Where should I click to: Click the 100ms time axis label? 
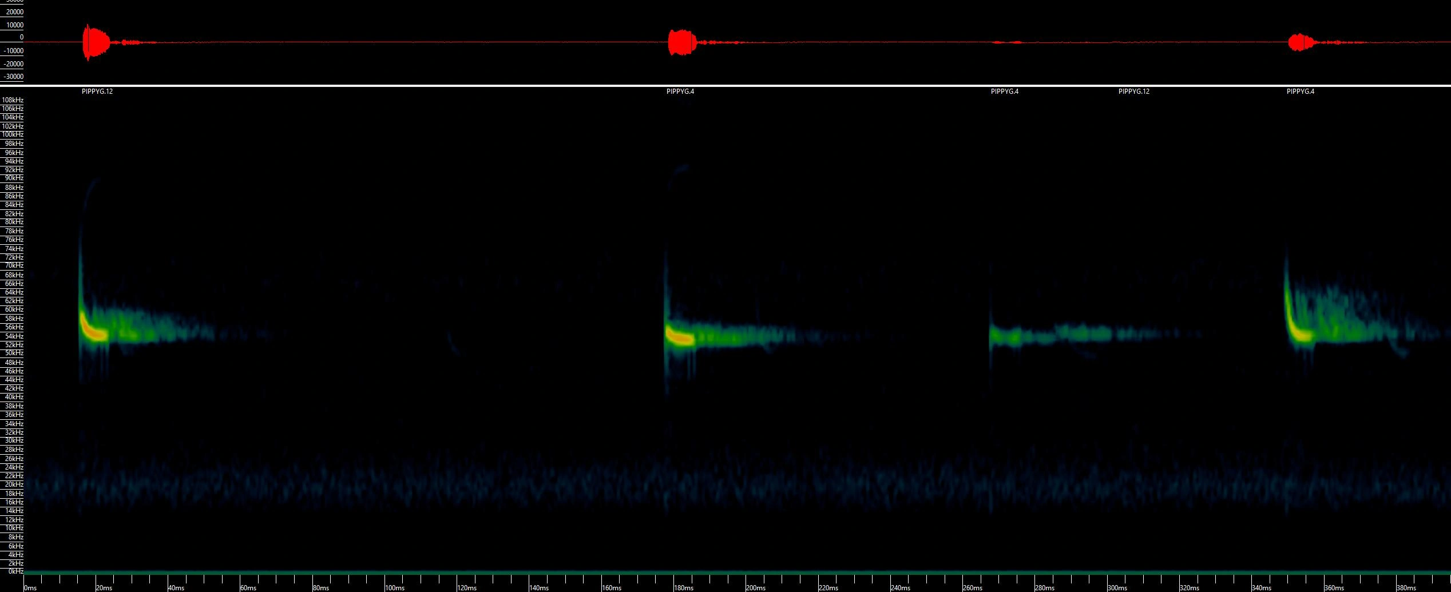(x=395, y=587)
